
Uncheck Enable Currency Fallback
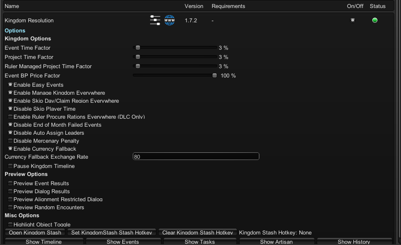tap(11, 149)
